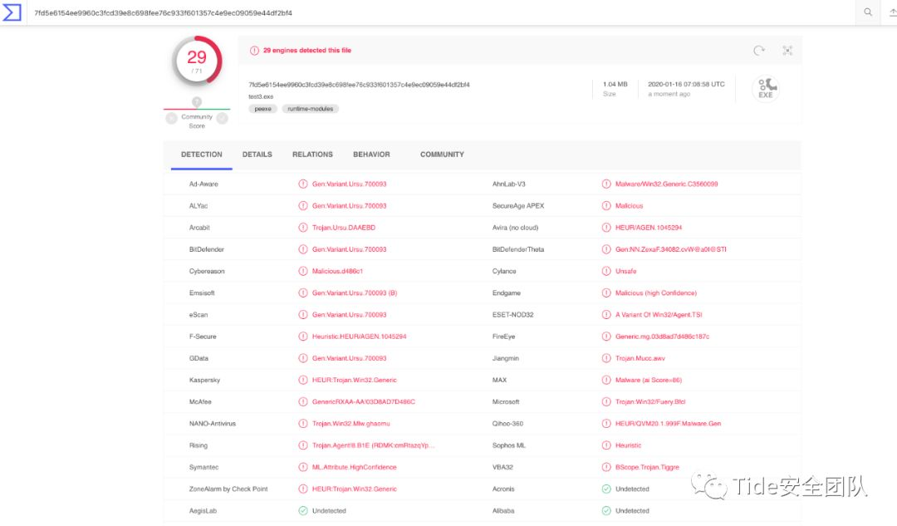The width and height of the screenshot is (897, 526).
Task: Click the reanalyze file refresh icon
Action: click(x=759, y=51)
